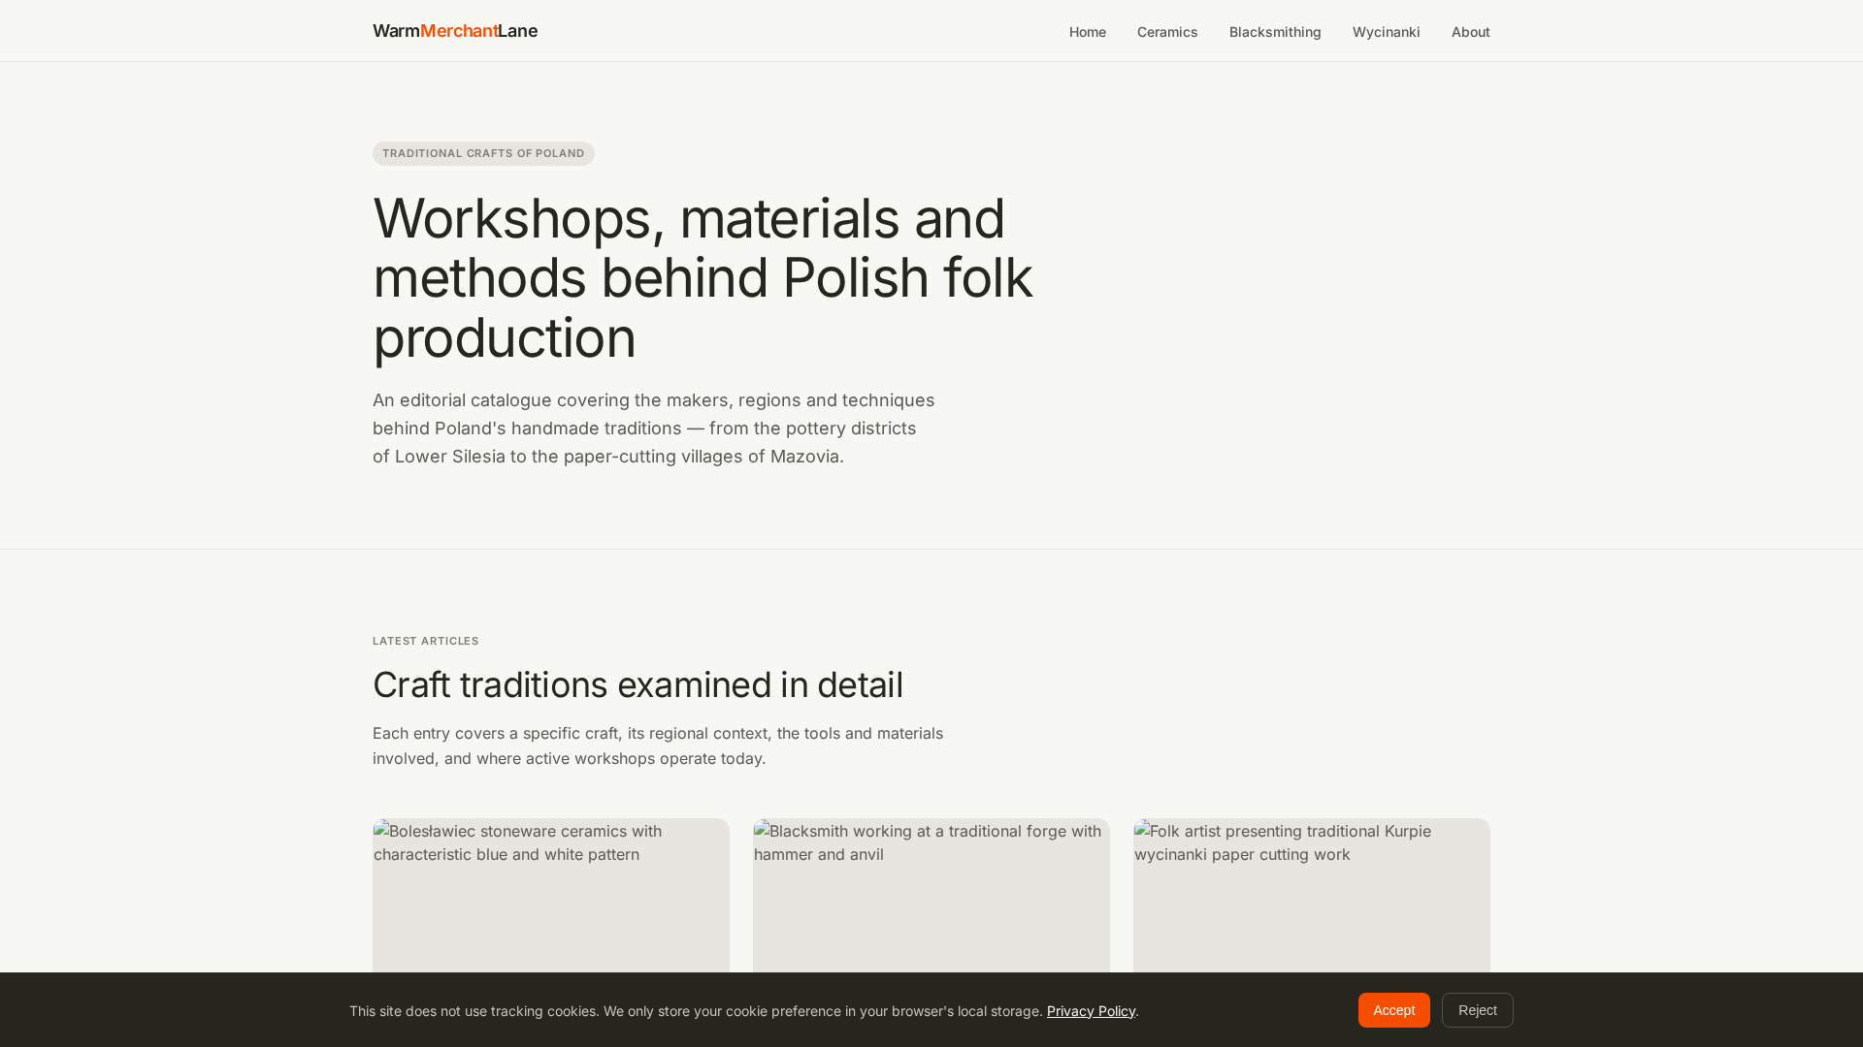The image size is (1863, 1047).
Task: Click the Kurpie wycinanki article image
Action: click(x=1312, y=896)
